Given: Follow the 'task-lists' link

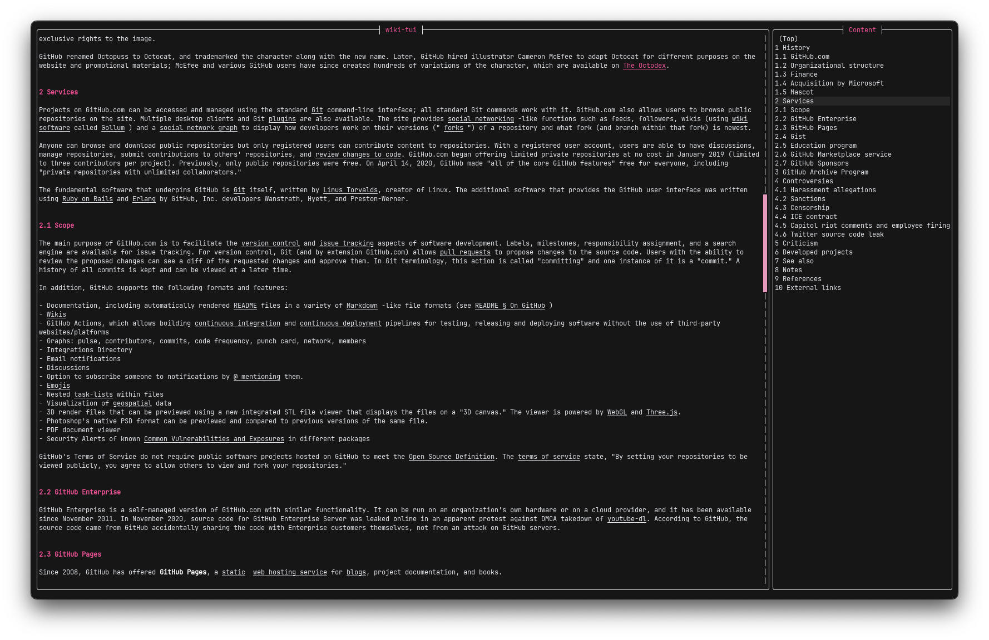Looking at the screenshot, I should coord(93,394).
